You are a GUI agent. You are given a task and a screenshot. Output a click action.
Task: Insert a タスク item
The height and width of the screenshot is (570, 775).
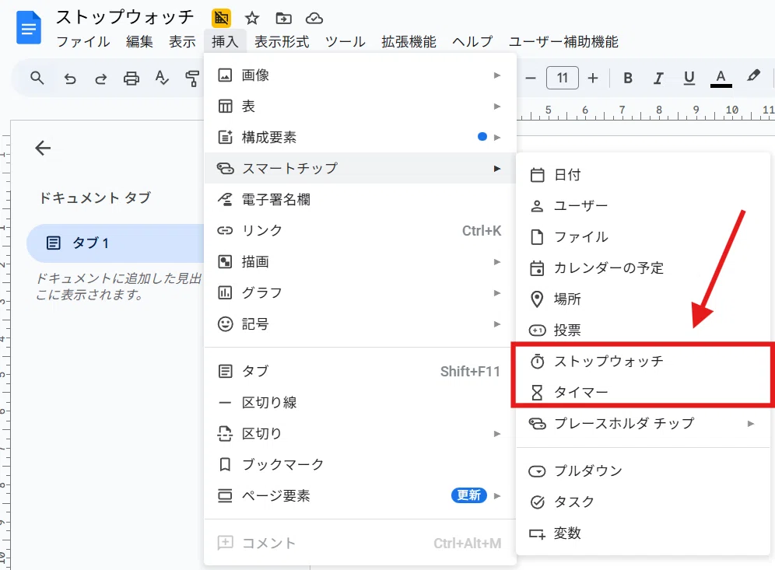[x=643, y=502]
